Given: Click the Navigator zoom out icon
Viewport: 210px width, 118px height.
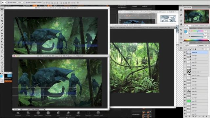Looking at the screenshot, I should click(193, 26).
